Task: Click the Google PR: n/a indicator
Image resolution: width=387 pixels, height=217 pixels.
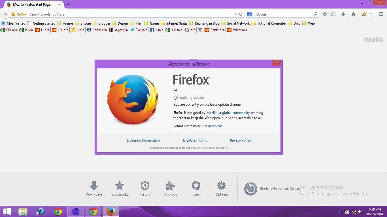Action: pos(8,30)
